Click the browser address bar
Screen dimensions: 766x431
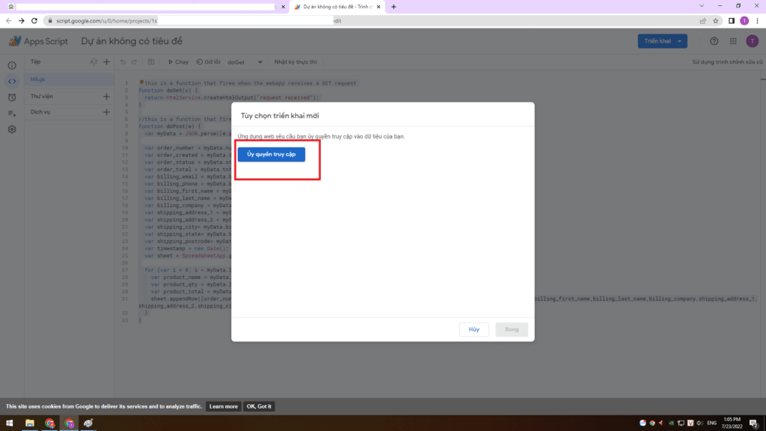[371, 21]
